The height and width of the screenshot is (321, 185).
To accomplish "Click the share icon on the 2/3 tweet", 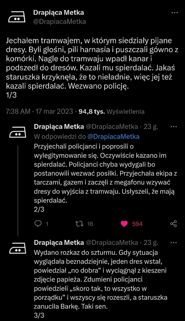I will click(x=173, y=224).
